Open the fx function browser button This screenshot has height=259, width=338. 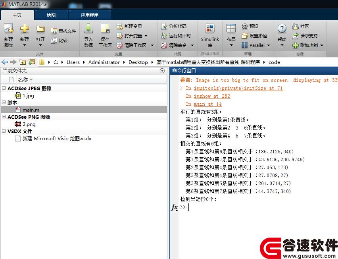[x=175, y=207]
